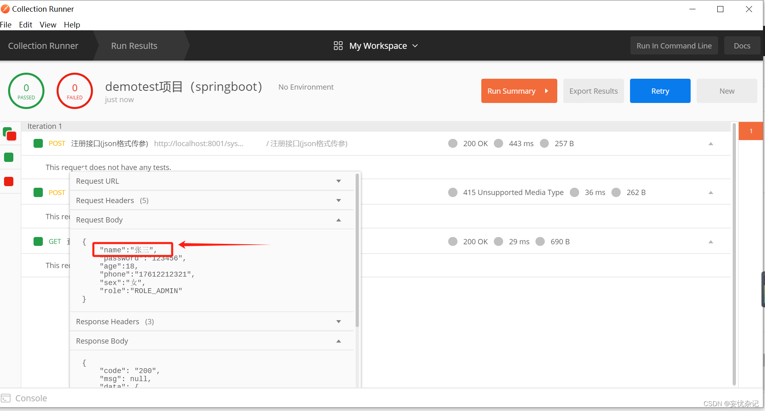Click the http://localhost:8001/sys... URL
Image resolution: width=765 pixels, height=411 pixels.
pyautogui.click(x=199, y=143)
